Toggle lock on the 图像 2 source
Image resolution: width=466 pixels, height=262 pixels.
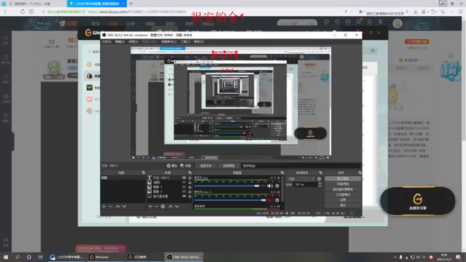pyautogui.click(x=190, y=192)
